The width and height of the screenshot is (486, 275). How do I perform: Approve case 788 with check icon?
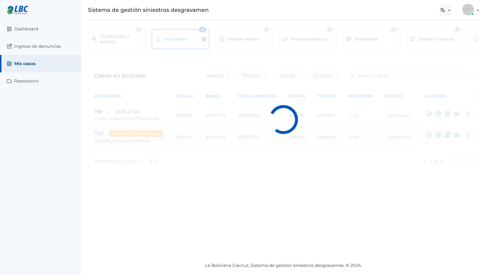click(x=429, y=114)
